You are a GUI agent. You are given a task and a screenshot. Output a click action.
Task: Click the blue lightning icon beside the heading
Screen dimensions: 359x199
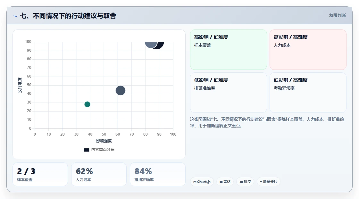15,16
